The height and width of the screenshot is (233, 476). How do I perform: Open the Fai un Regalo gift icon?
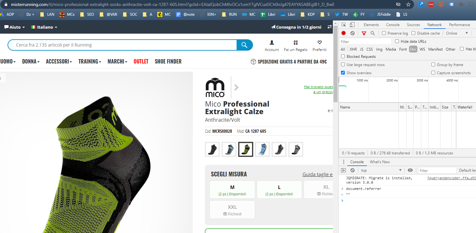pyautogui.click(x=295, y=42)
